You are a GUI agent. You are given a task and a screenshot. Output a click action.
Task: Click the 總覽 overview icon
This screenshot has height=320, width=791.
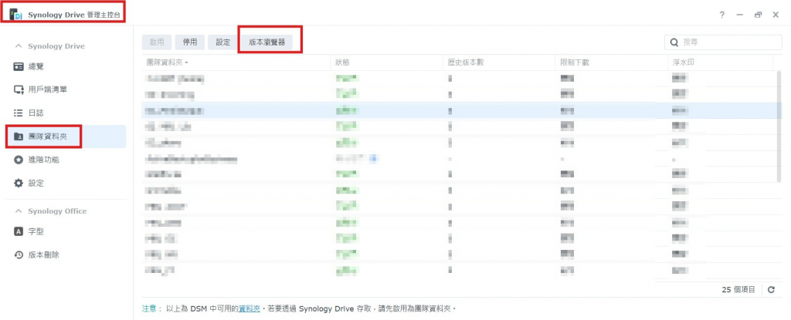(x=19, y=66)
